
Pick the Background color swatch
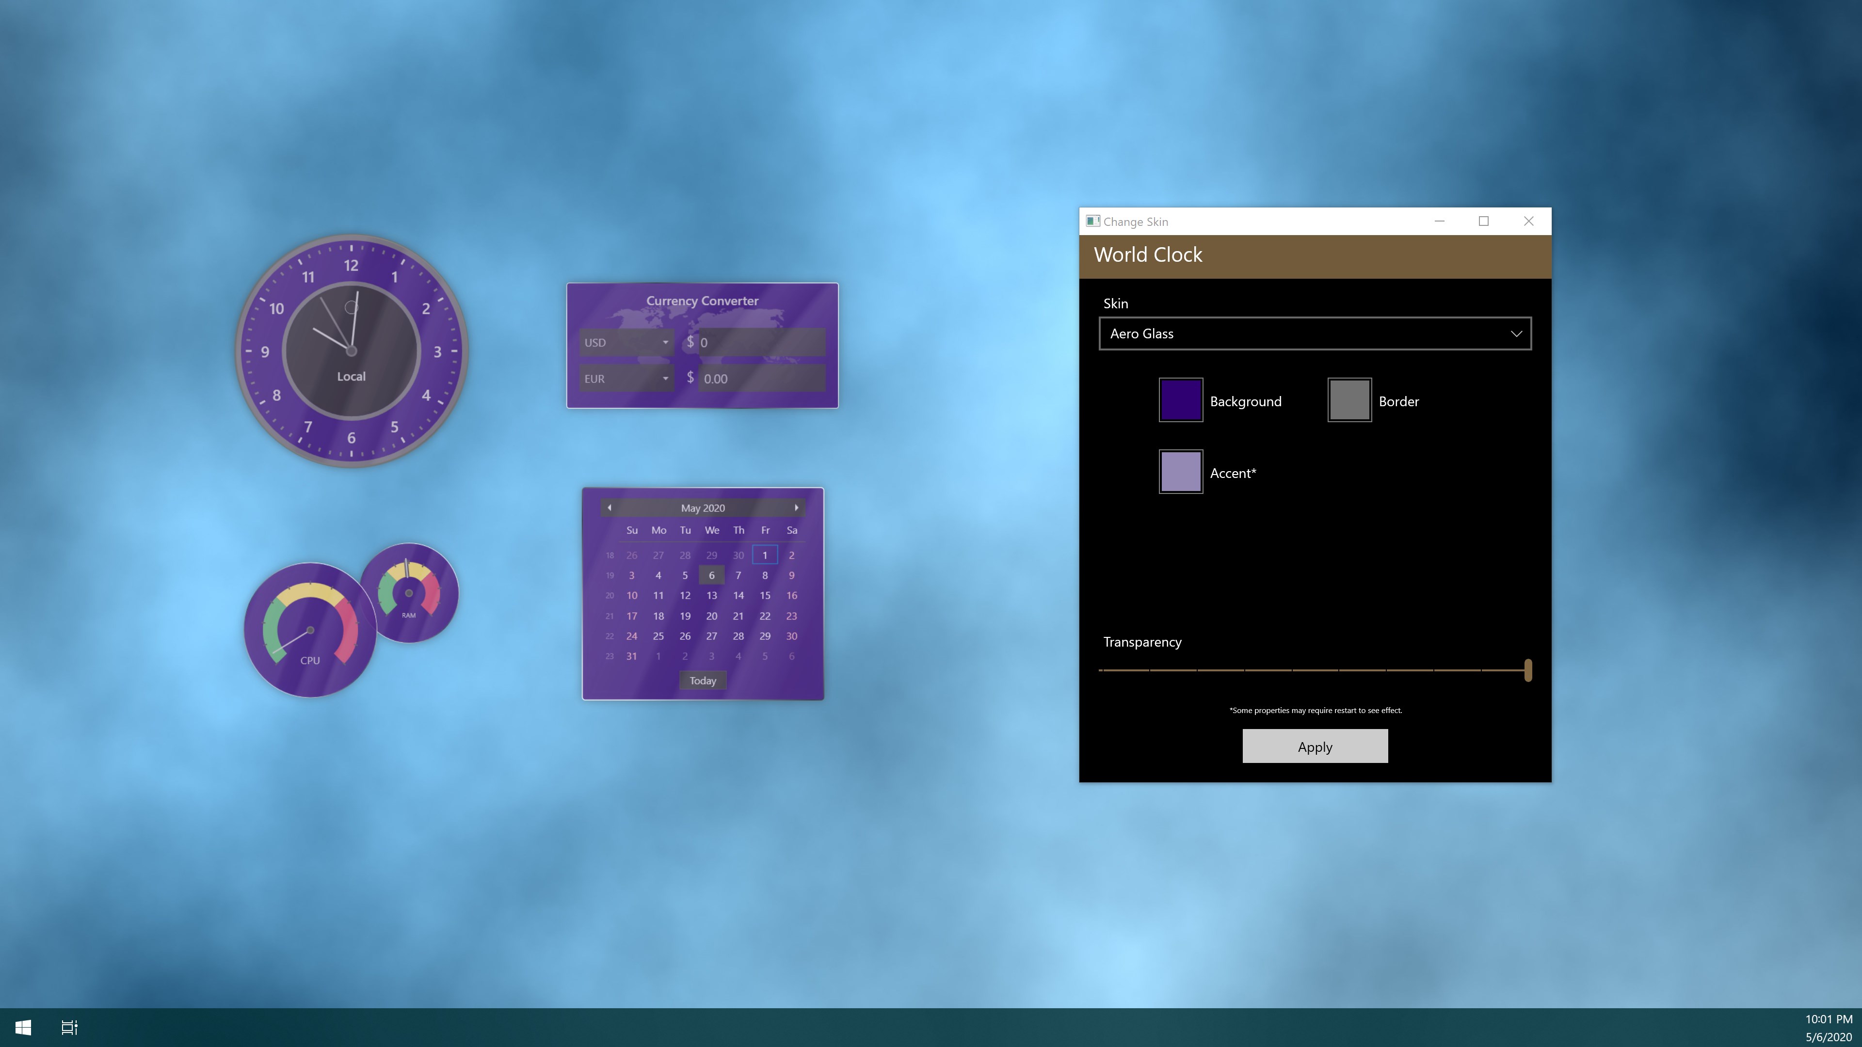1180,399
